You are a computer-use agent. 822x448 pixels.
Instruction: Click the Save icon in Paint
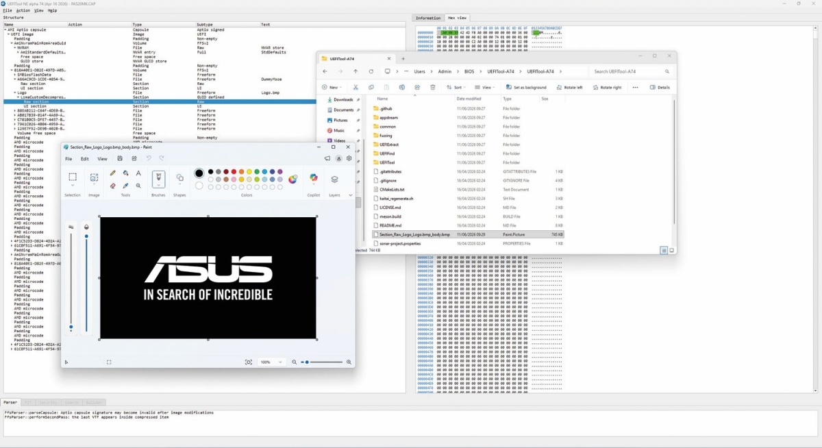120,158
